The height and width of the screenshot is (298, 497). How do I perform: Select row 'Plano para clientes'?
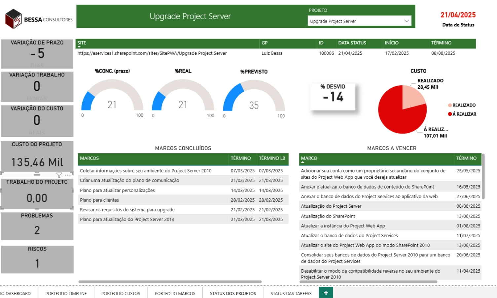pos(183,200)
